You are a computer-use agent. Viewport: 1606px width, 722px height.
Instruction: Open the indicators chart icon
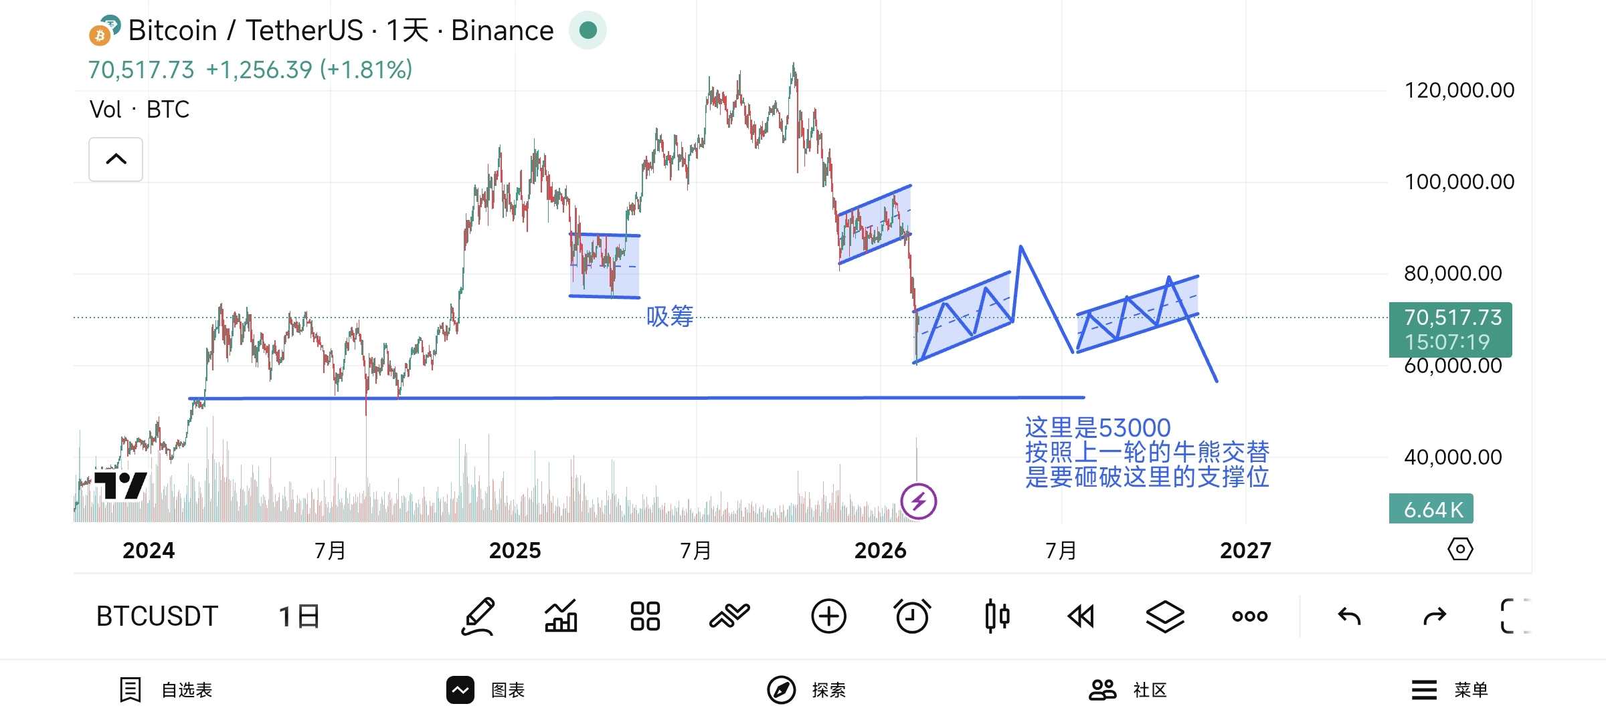tap(561, 616)
